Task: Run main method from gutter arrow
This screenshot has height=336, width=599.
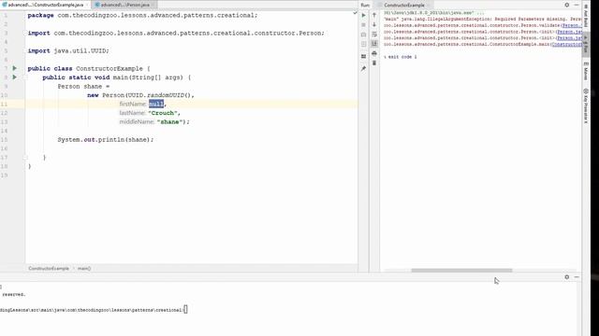Action: coord(15,77)
